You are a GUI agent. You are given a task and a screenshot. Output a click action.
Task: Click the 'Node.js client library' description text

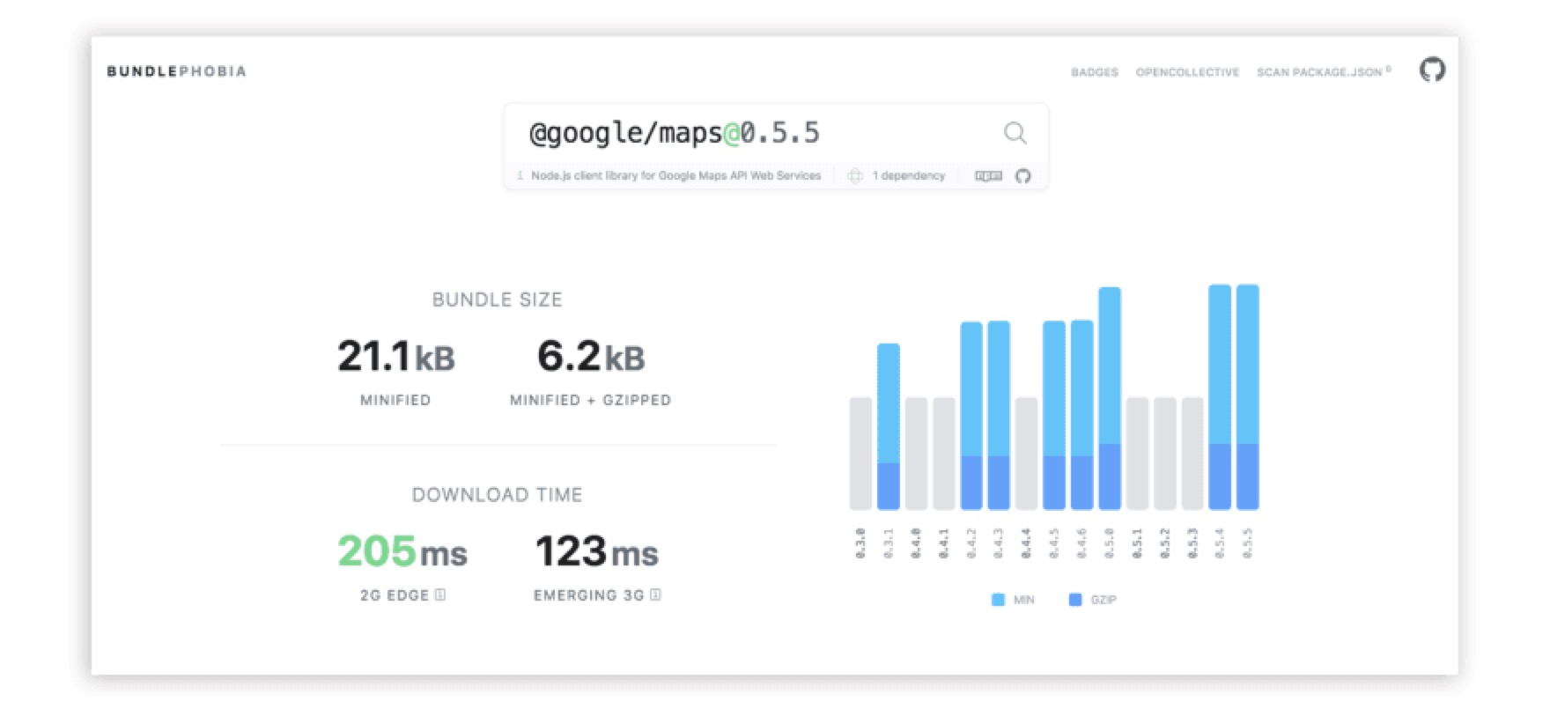675,176
